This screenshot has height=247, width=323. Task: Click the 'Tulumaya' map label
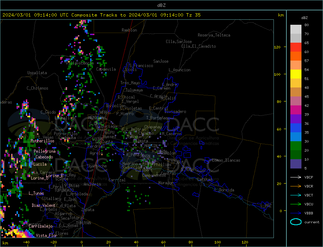click(x=134, y=90)
